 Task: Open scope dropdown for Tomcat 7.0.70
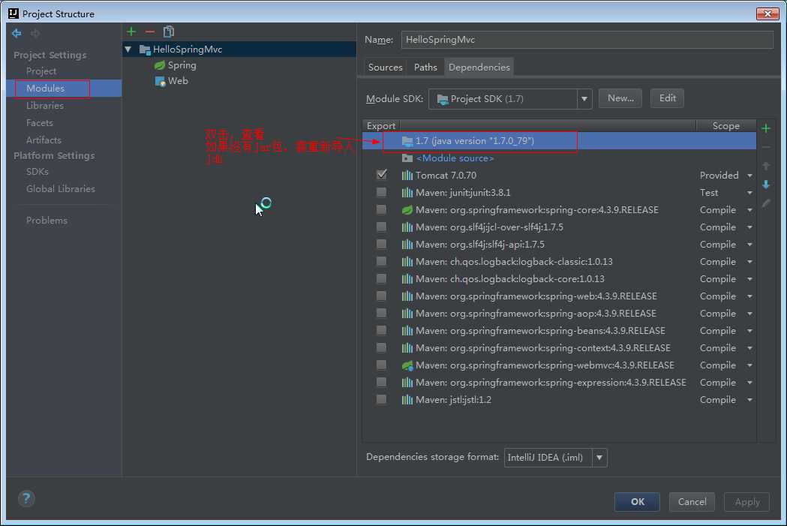[749, 176]
